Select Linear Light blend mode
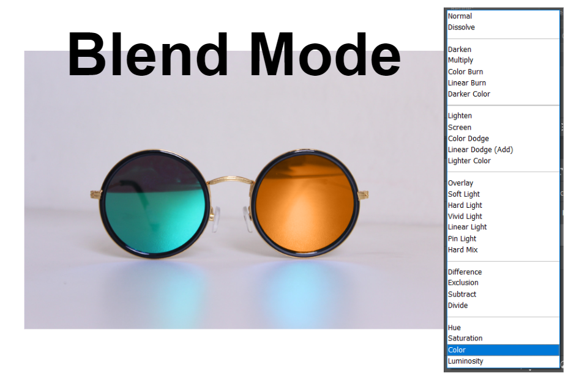This screenshot has height=382, width=579. point(503,227)
